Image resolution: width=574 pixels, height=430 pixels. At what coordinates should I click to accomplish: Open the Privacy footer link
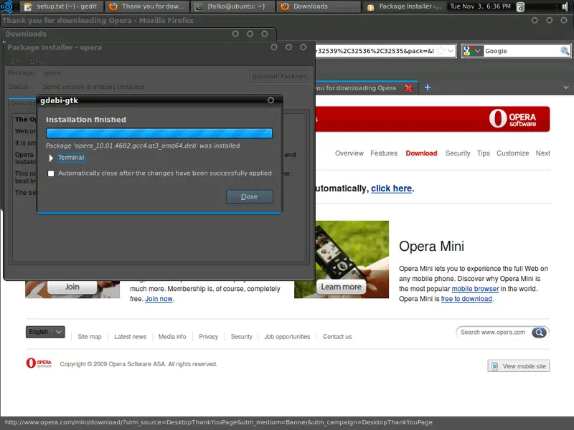click(x=208, y=337)
